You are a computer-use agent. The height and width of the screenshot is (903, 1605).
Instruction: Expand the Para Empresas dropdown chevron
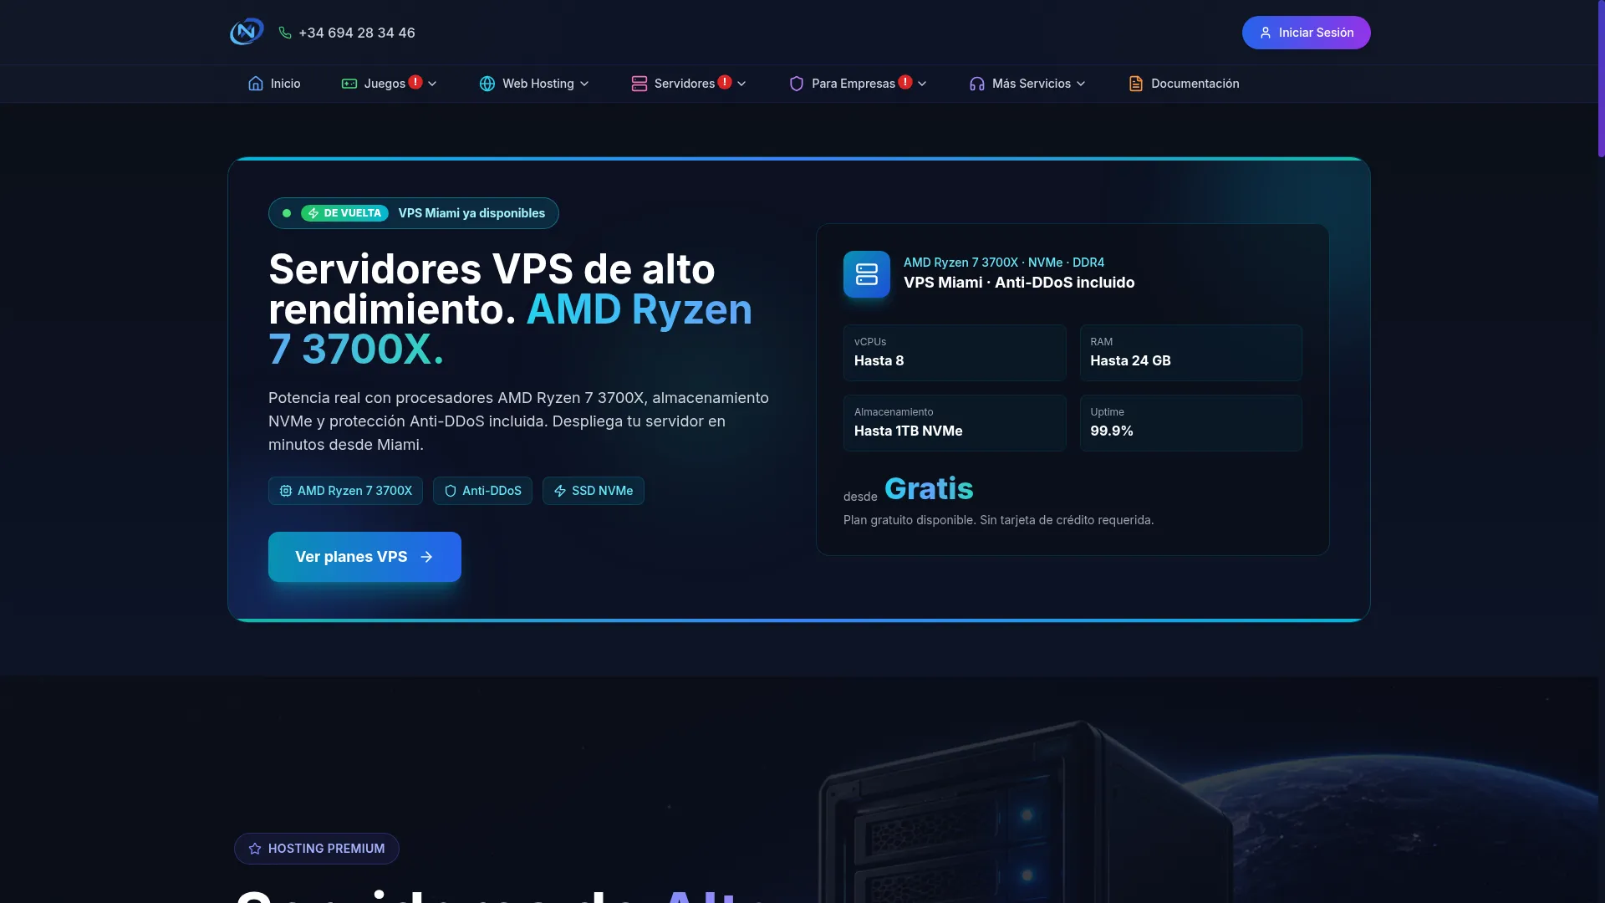coord(922,84)
